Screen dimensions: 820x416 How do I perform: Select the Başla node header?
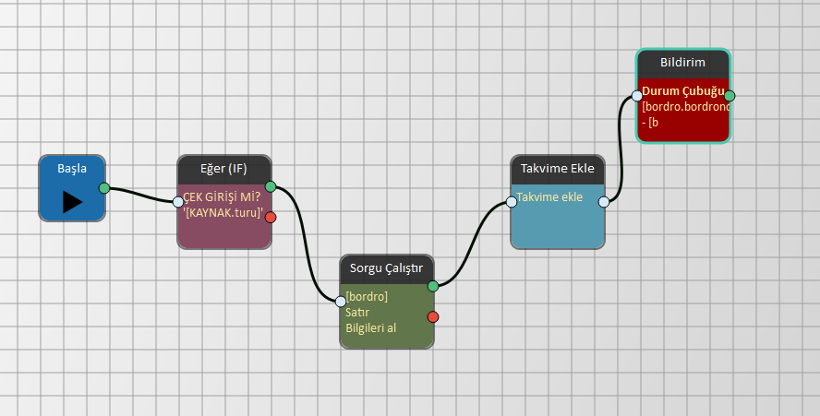pyautogui.click(x=72, y=169)
